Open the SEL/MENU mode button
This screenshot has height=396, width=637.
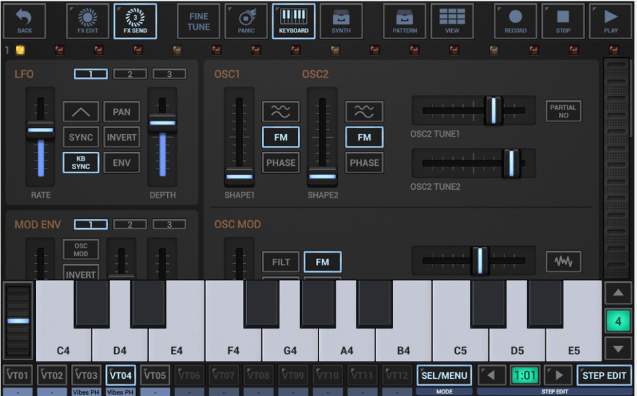coord(444,375)
